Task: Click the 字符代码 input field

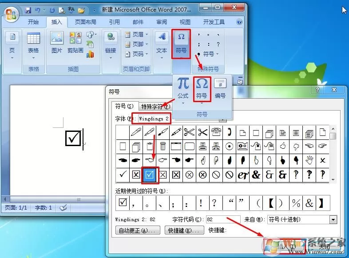Action: point(223,219)
